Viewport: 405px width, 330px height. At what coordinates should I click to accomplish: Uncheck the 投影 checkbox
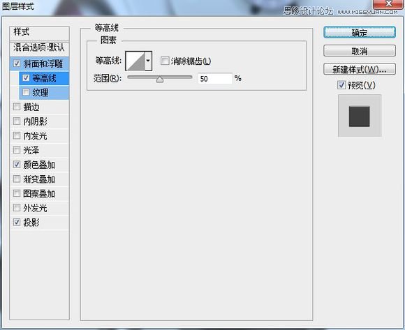pyautogui.click(x=17, y=222)
